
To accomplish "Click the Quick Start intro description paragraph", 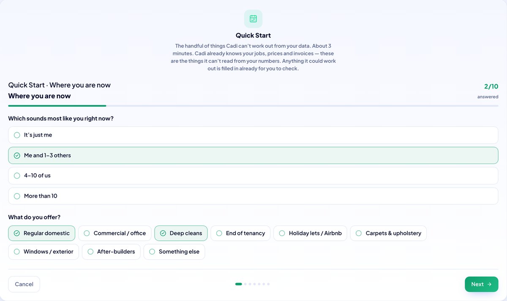I will click(x=253, y=57).
